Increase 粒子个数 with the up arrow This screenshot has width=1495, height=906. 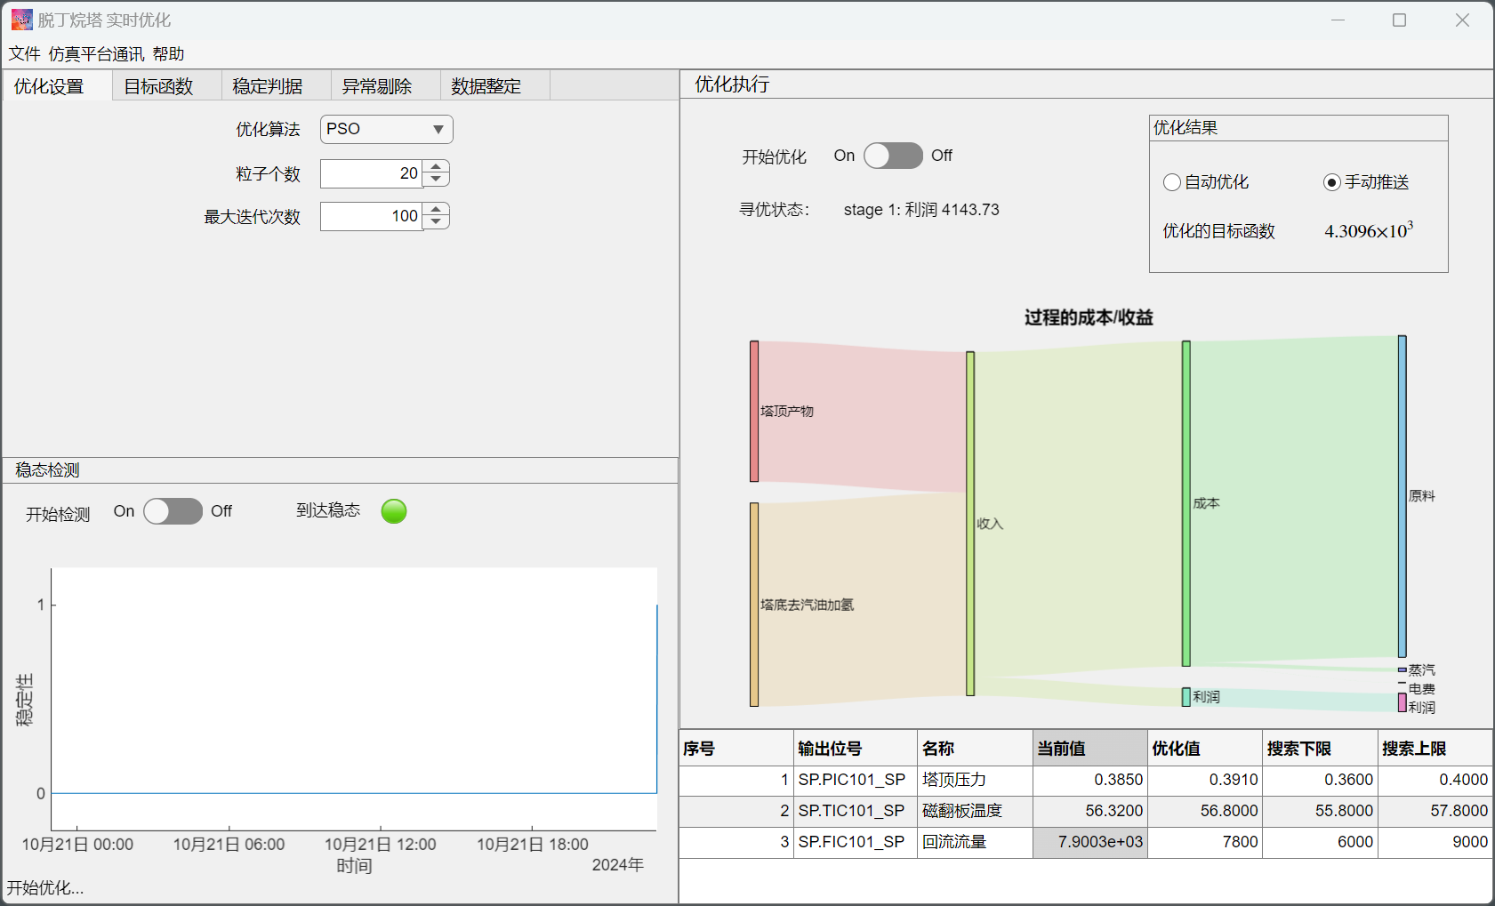pyautogui.click(x=436, y=167)
